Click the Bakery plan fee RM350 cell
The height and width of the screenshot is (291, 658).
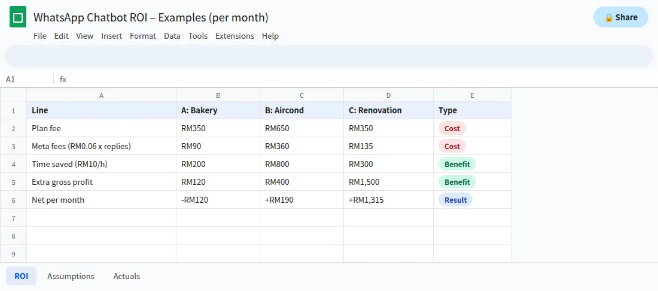point(218,128)
